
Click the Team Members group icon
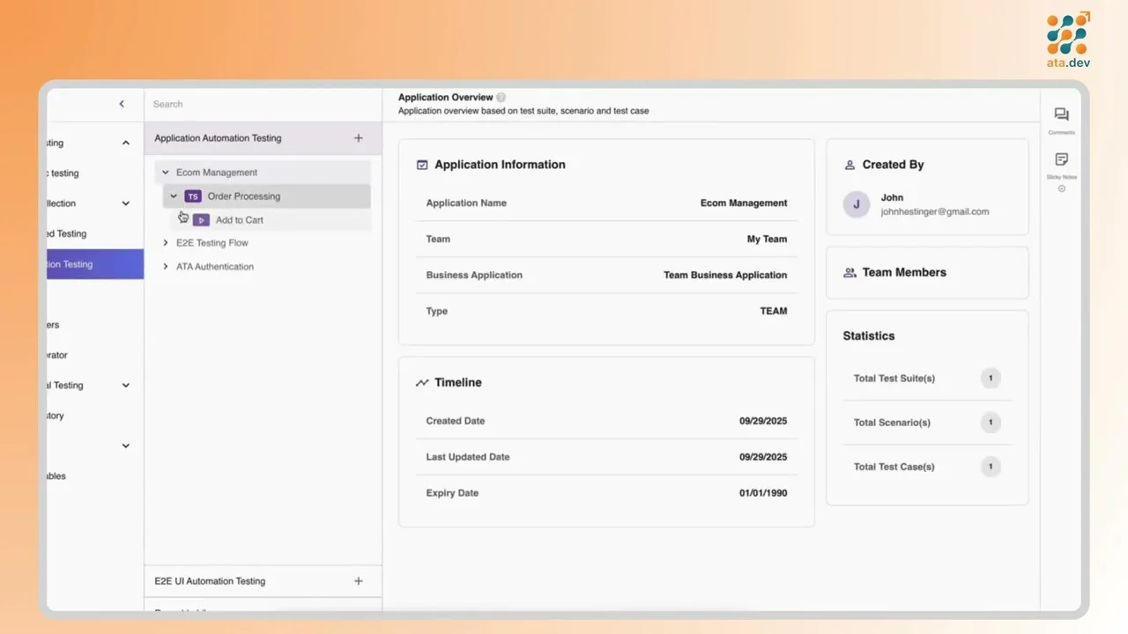[x=849, y=272]
